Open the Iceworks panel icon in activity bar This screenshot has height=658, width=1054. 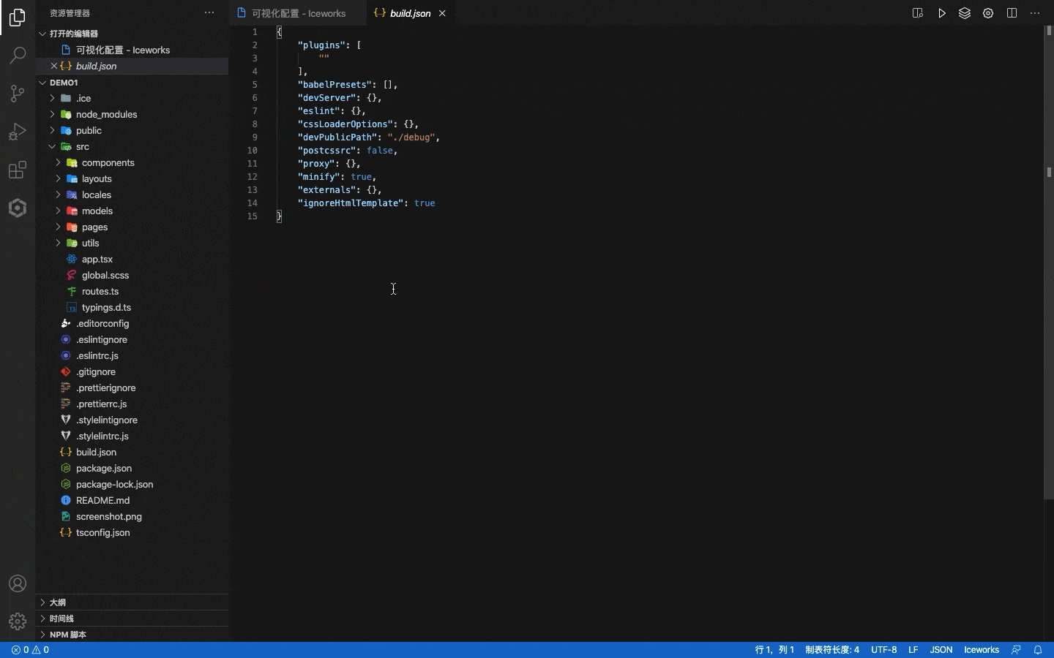click(x=17, y=208)
